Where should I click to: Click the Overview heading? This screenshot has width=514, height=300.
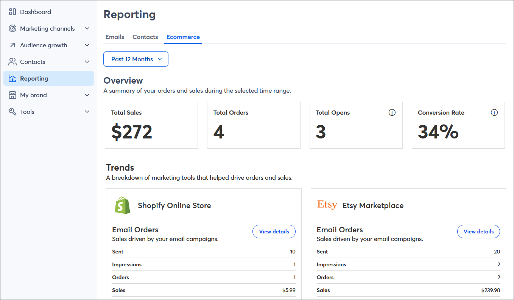123,81
